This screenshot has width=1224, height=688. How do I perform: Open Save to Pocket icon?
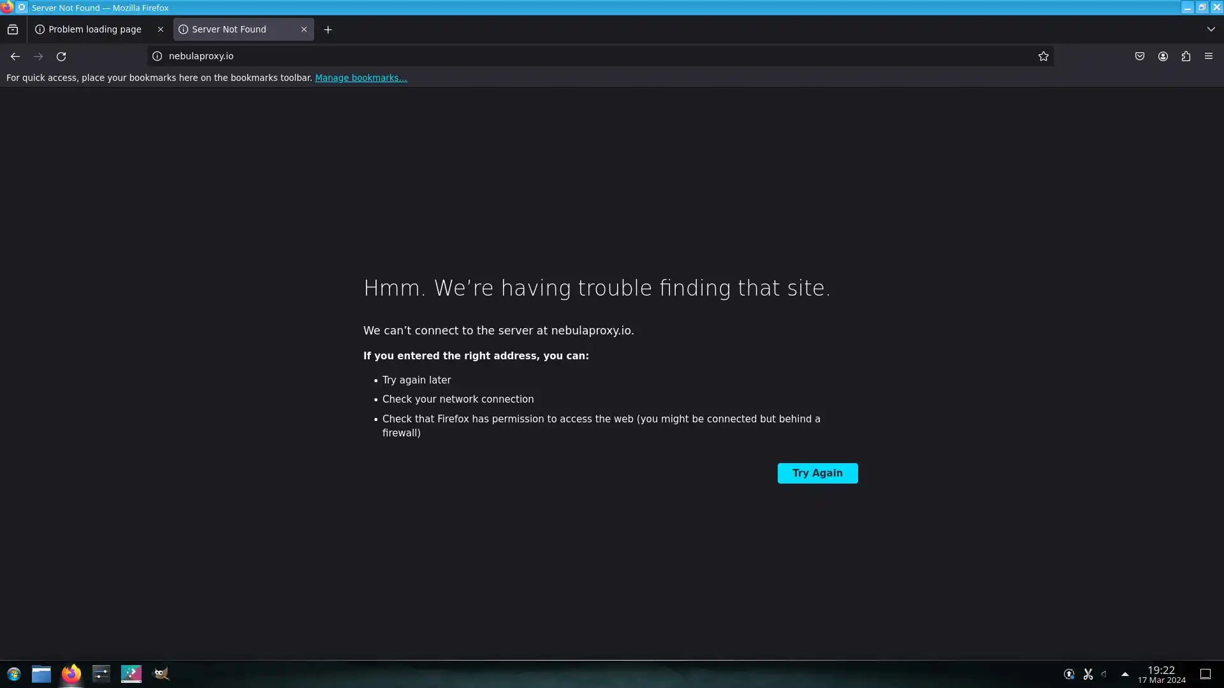click(x=1140, y=57)
